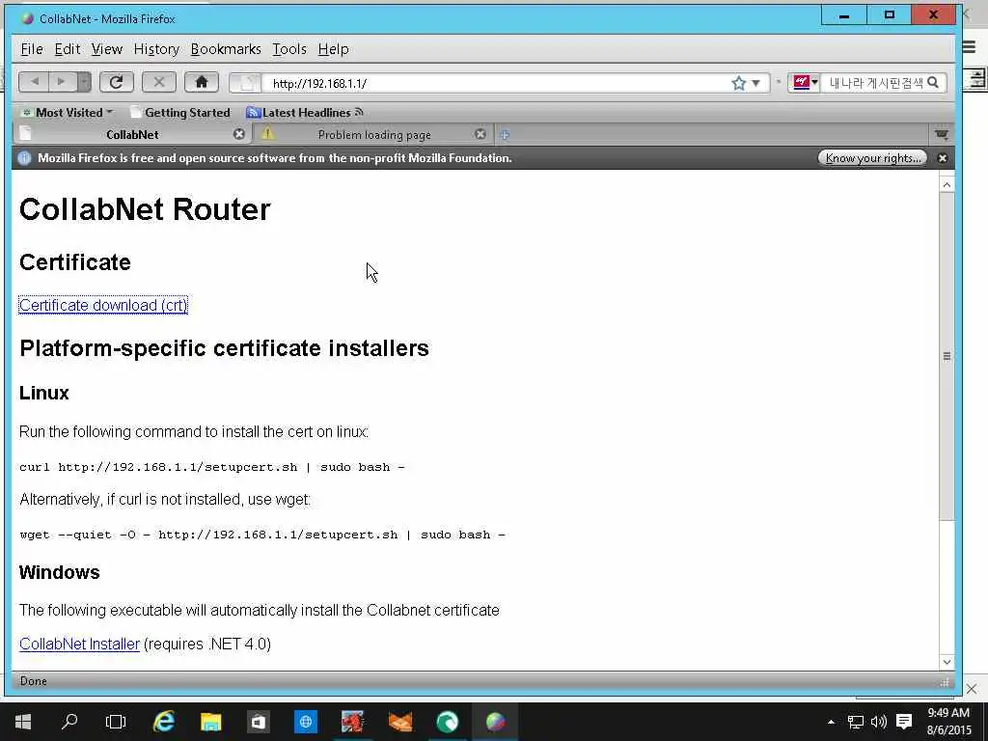This screenshot has width=988, height=741.
Task: Click the wget --quiet command text
Action: point(262,535)
